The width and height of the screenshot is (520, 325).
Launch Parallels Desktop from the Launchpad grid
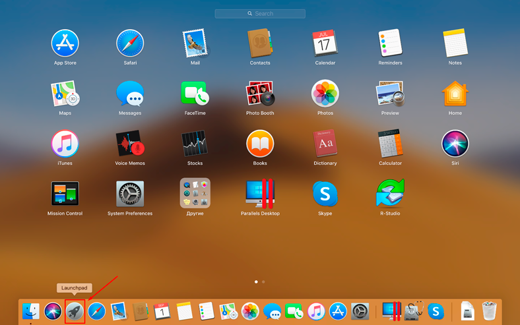point(260,194)
